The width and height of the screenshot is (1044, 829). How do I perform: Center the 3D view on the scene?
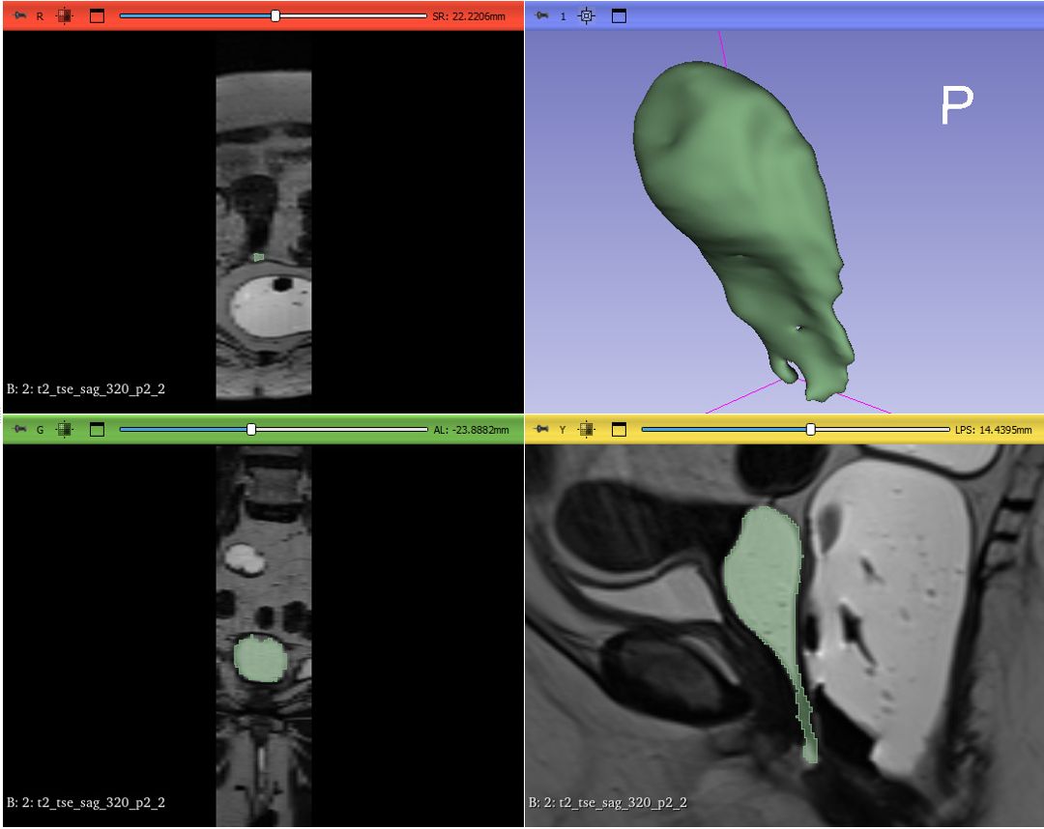[x=587, y=16]
